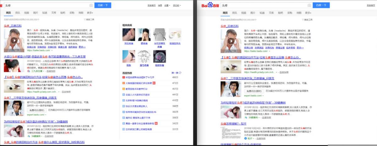Open the 脑部肿瘤 brain-scan thumbnail
The image size is (377, 146).
[160, 57]
